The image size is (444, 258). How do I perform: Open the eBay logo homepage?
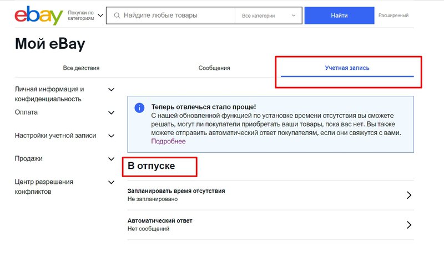point(38,16)
